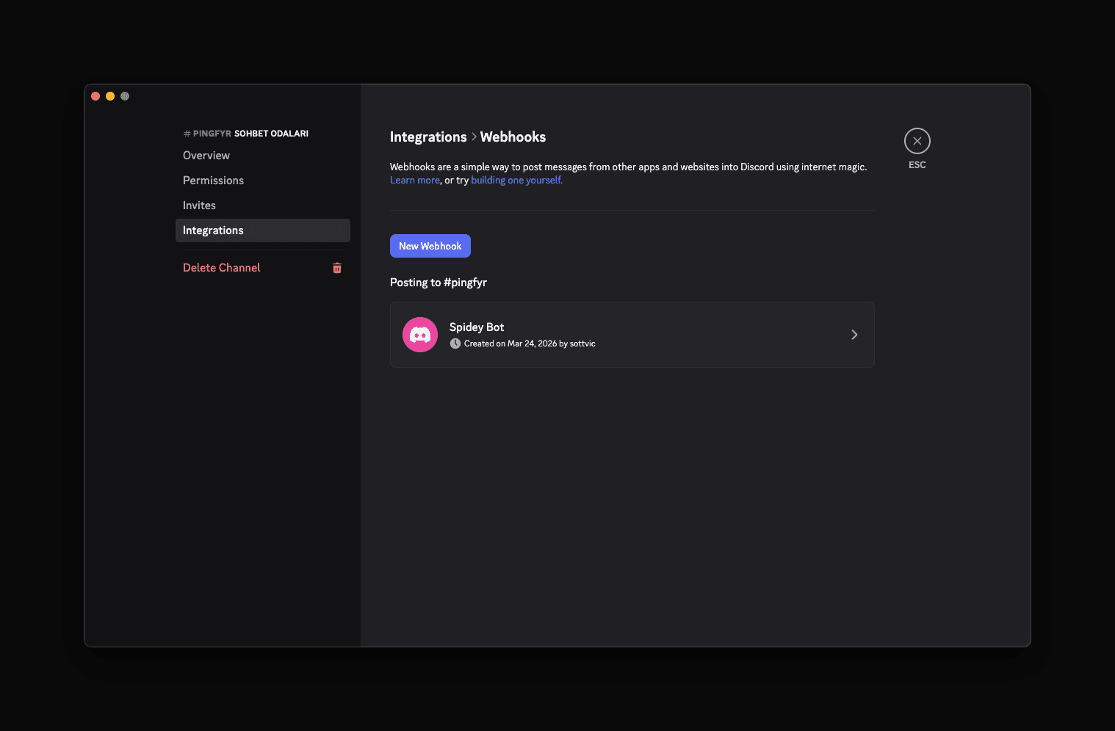Image resolution: width=1115 pixels, height=731 pixels.
Task: Open the Integrations sidebar tab
Action: (x=213, y=230)
